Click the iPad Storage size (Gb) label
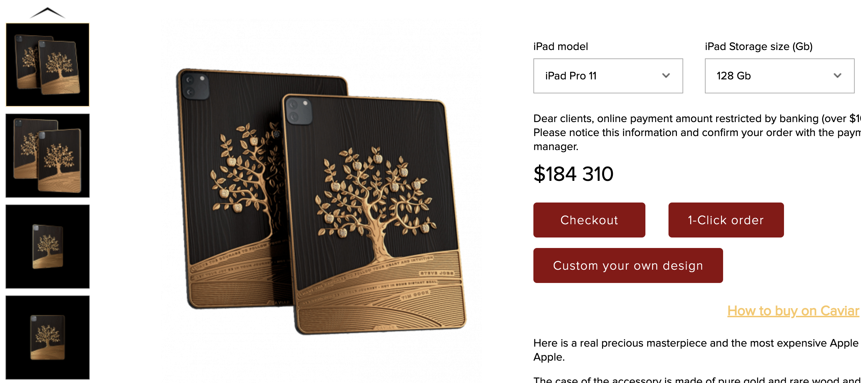The height and width of the screenshot is (383, 861). tap(758, 47)
